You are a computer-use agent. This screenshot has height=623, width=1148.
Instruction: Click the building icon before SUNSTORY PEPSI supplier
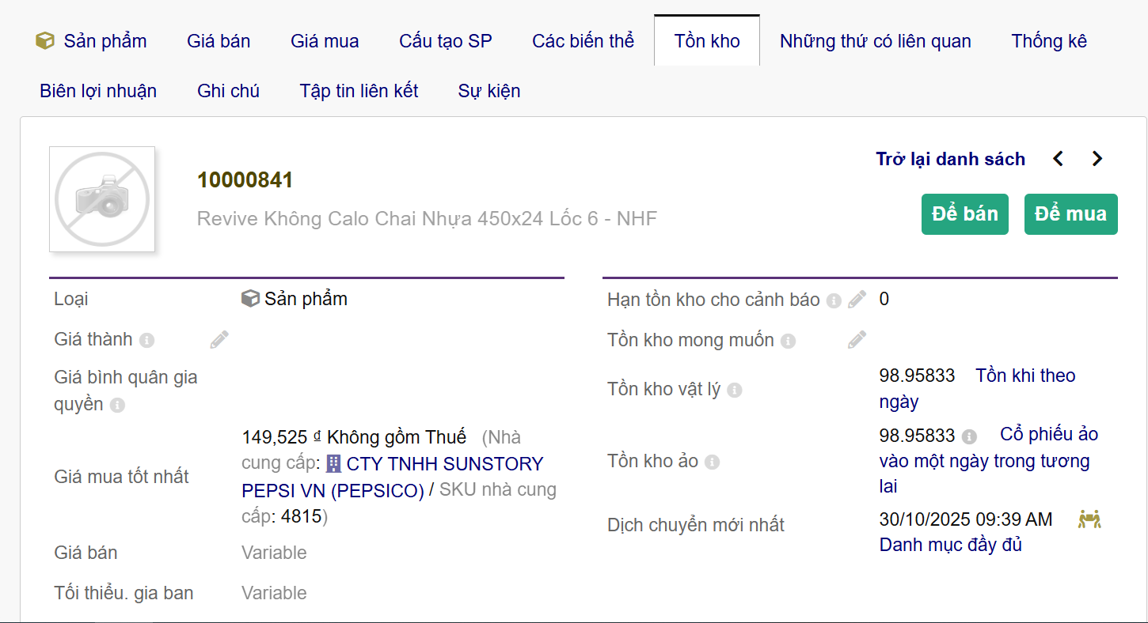click(x=333, y=463)
